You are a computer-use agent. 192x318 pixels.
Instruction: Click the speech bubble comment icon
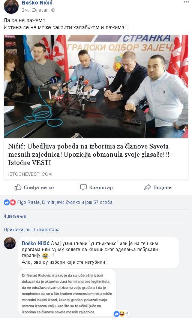[83, 187]
